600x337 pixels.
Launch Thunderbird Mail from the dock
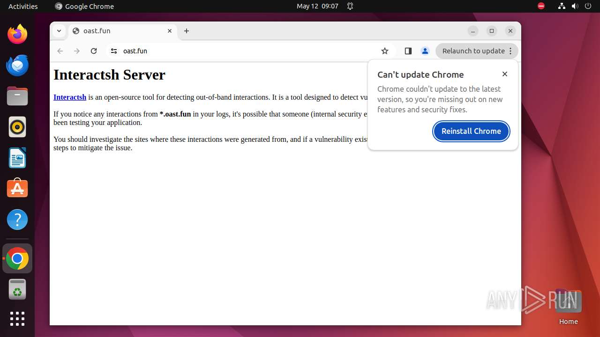[x=17, y=65]
